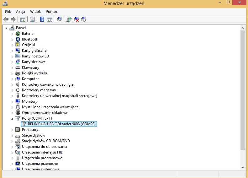Open the Plik menu
248x178 pixels.
tap(8, 12)
